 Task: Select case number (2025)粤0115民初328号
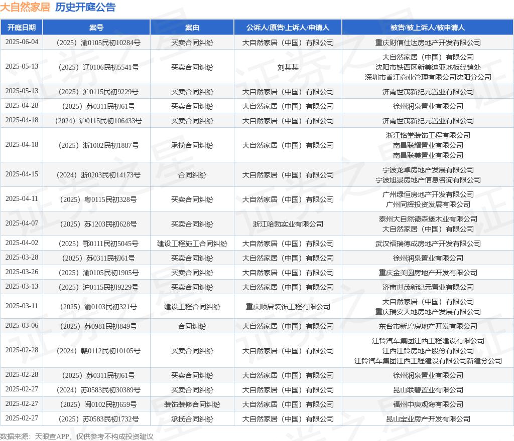pyautogui.click(x=98, y=199)
